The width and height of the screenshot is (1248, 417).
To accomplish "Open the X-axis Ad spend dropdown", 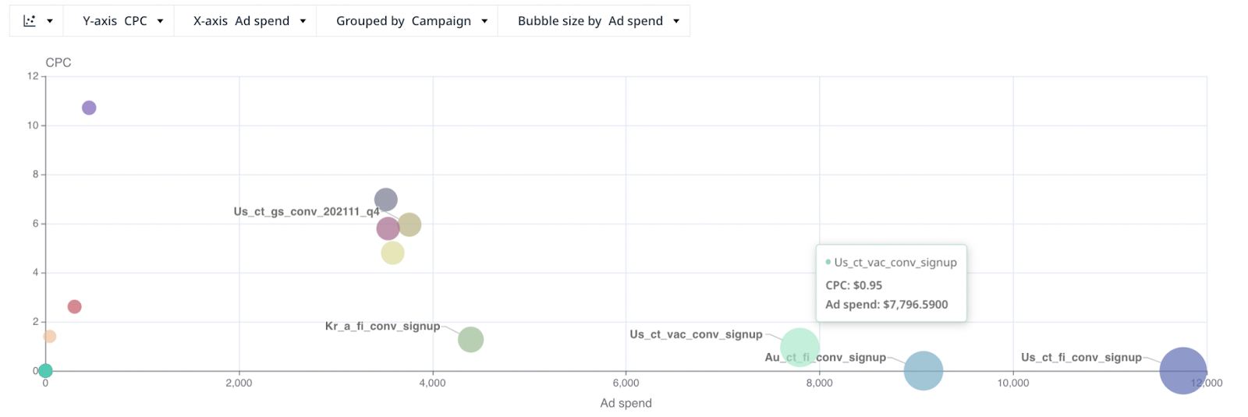I will tap(249, 21).
